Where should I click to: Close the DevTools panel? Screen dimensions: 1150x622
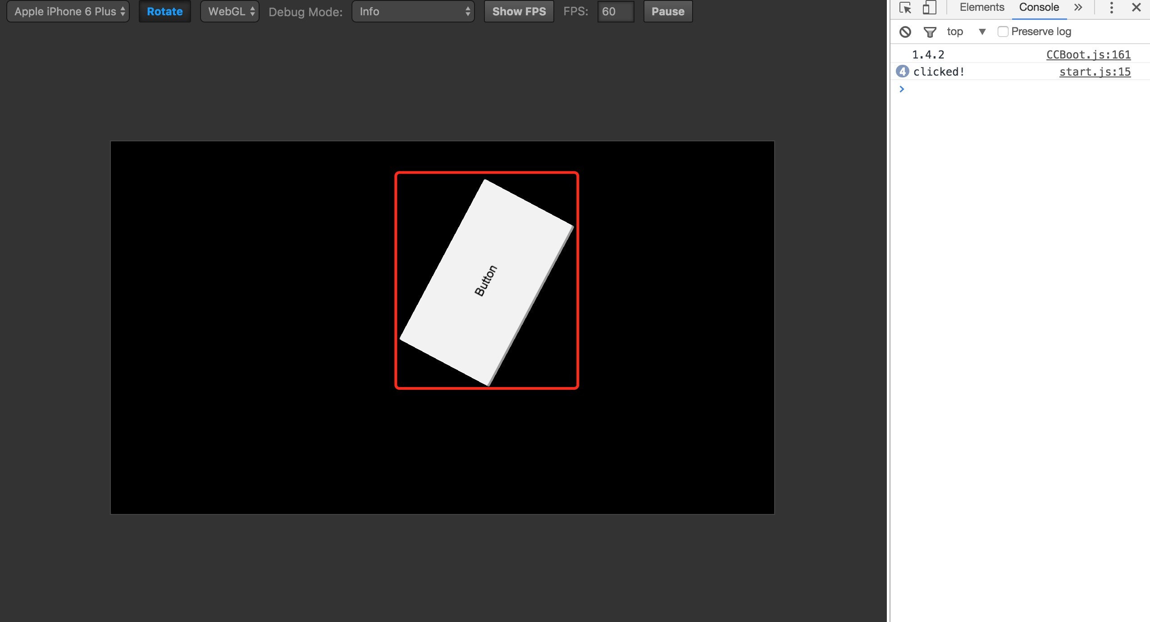[x=1136, y=8]
